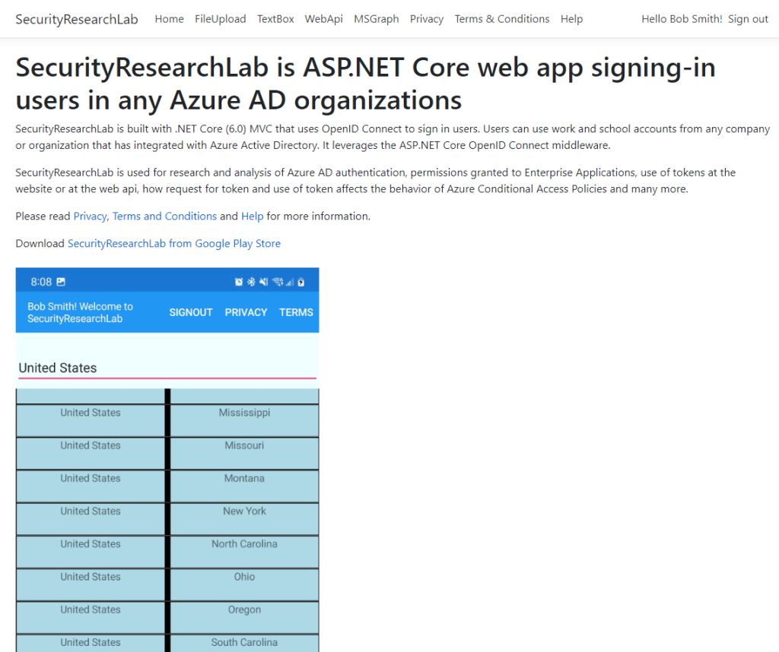Select TextBox in the top navigation
Viewport: 779px width, 652px height.
pyautogui.click(x=275, y=19)
